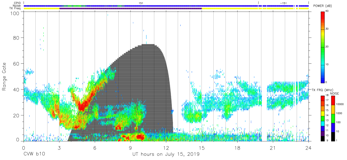The image size is (347, 160).
Task: Click the 80 tick on Range Gate axis
Action: click(x=16, y=38)
